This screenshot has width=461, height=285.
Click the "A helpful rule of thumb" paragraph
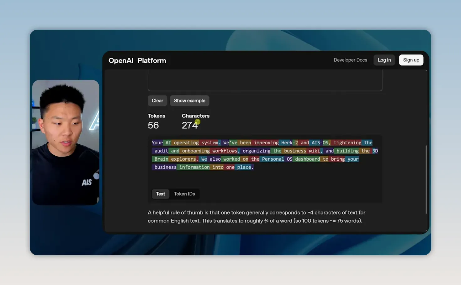257,217
